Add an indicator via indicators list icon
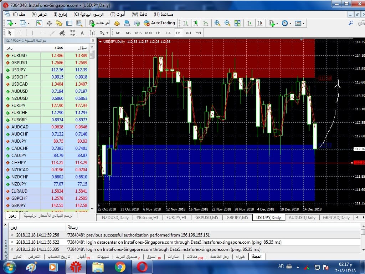 click(272, 23)
